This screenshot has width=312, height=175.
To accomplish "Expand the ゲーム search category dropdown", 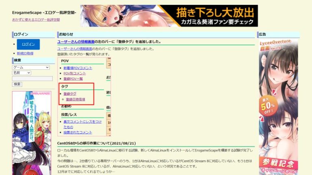I will tap(31, 67).
